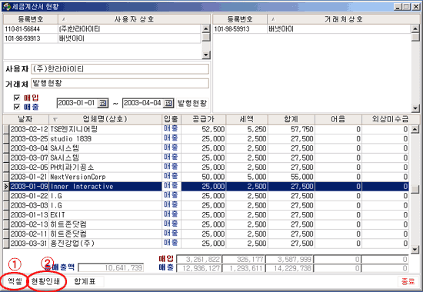Sort by the 공급가 column header
Image resolution: width=423 pixels, height=292 pixels.
(x=203, y=119)
